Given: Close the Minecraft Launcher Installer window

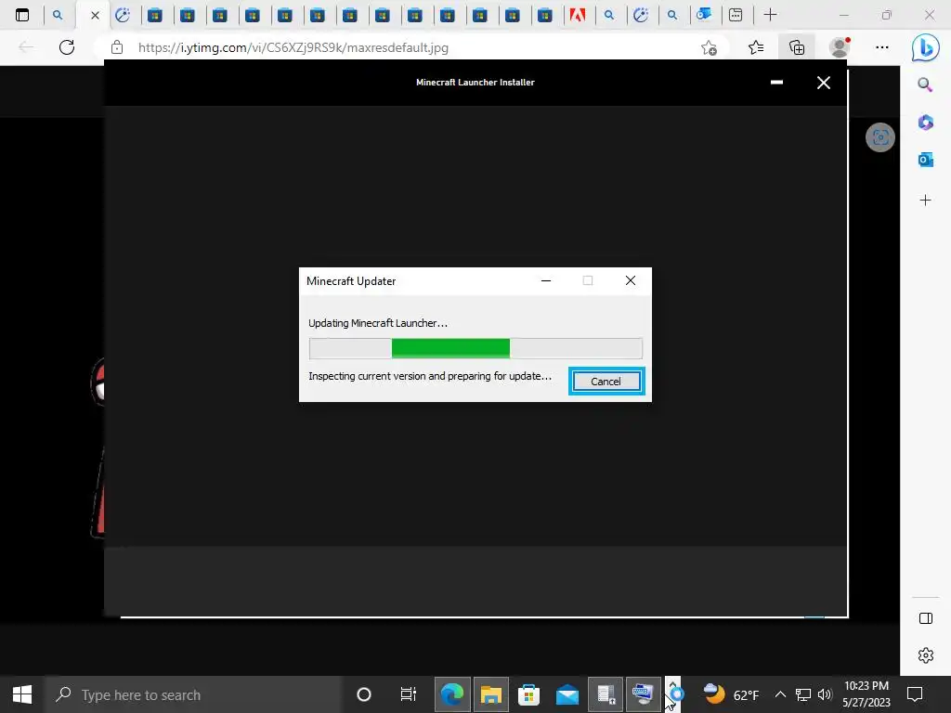Looking at the screenshot, I should point(823,83).
